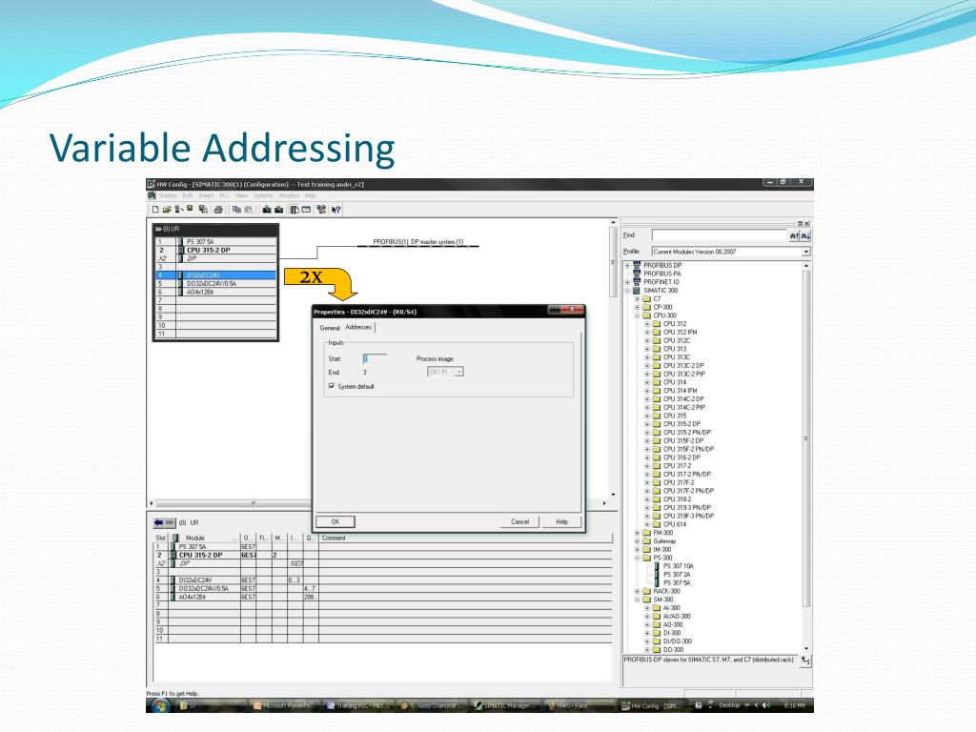Click the Print toolbar icon
The height and width of the screenshot is (732, 976).
click(x=218, y=210)
